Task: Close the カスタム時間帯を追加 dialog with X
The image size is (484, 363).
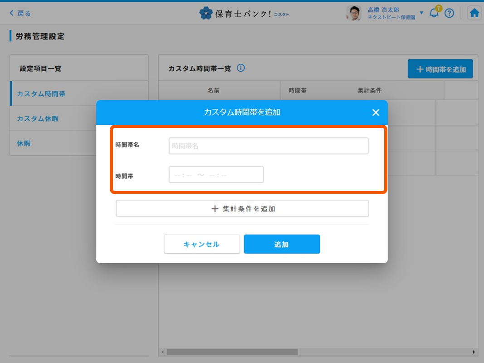Action: pos(376,113)
